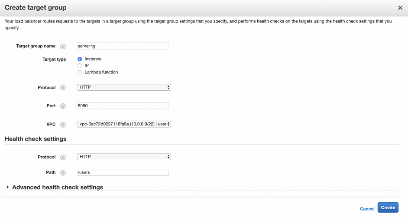Click info icon next to VPC
Image resolution: width=408 pixels, height=217 pixels.
[x=63, y=125]
